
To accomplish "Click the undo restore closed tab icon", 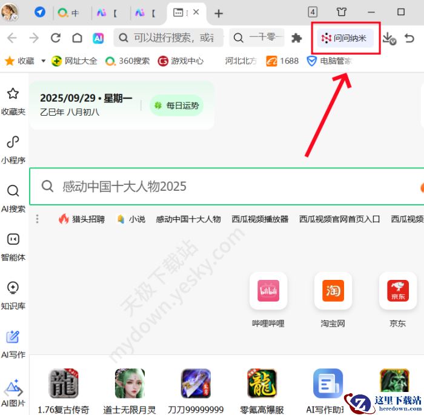I will coord(409,38).
